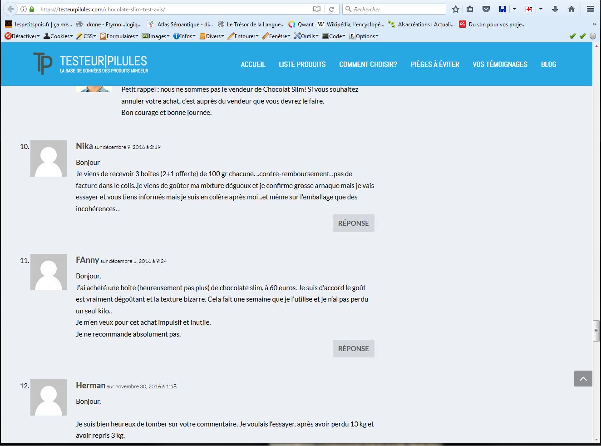Open downloads with the down arrow icon
Viewport: 601px width, 446px height.
(555, 9)
